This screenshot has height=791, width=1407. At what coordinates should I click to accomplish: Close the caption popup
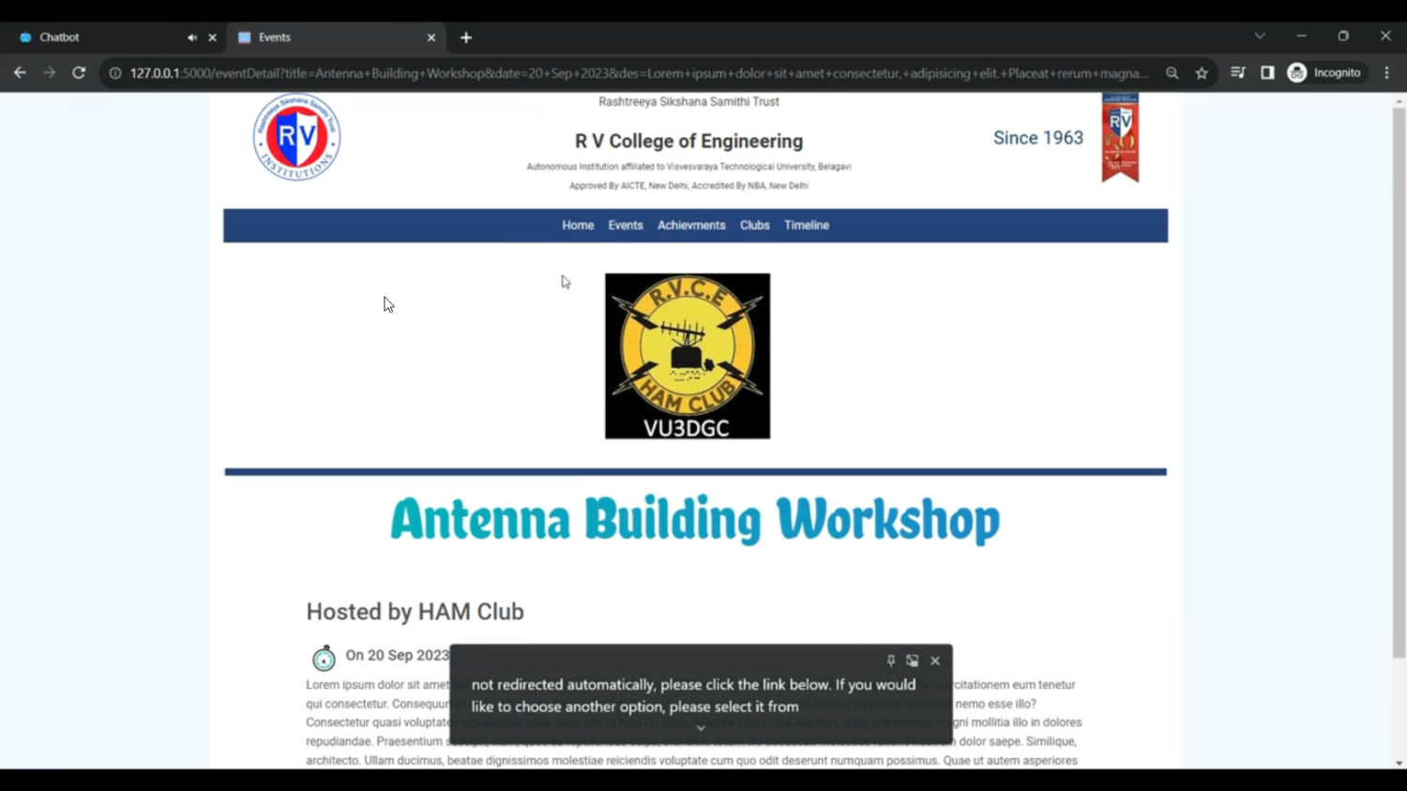935,661
